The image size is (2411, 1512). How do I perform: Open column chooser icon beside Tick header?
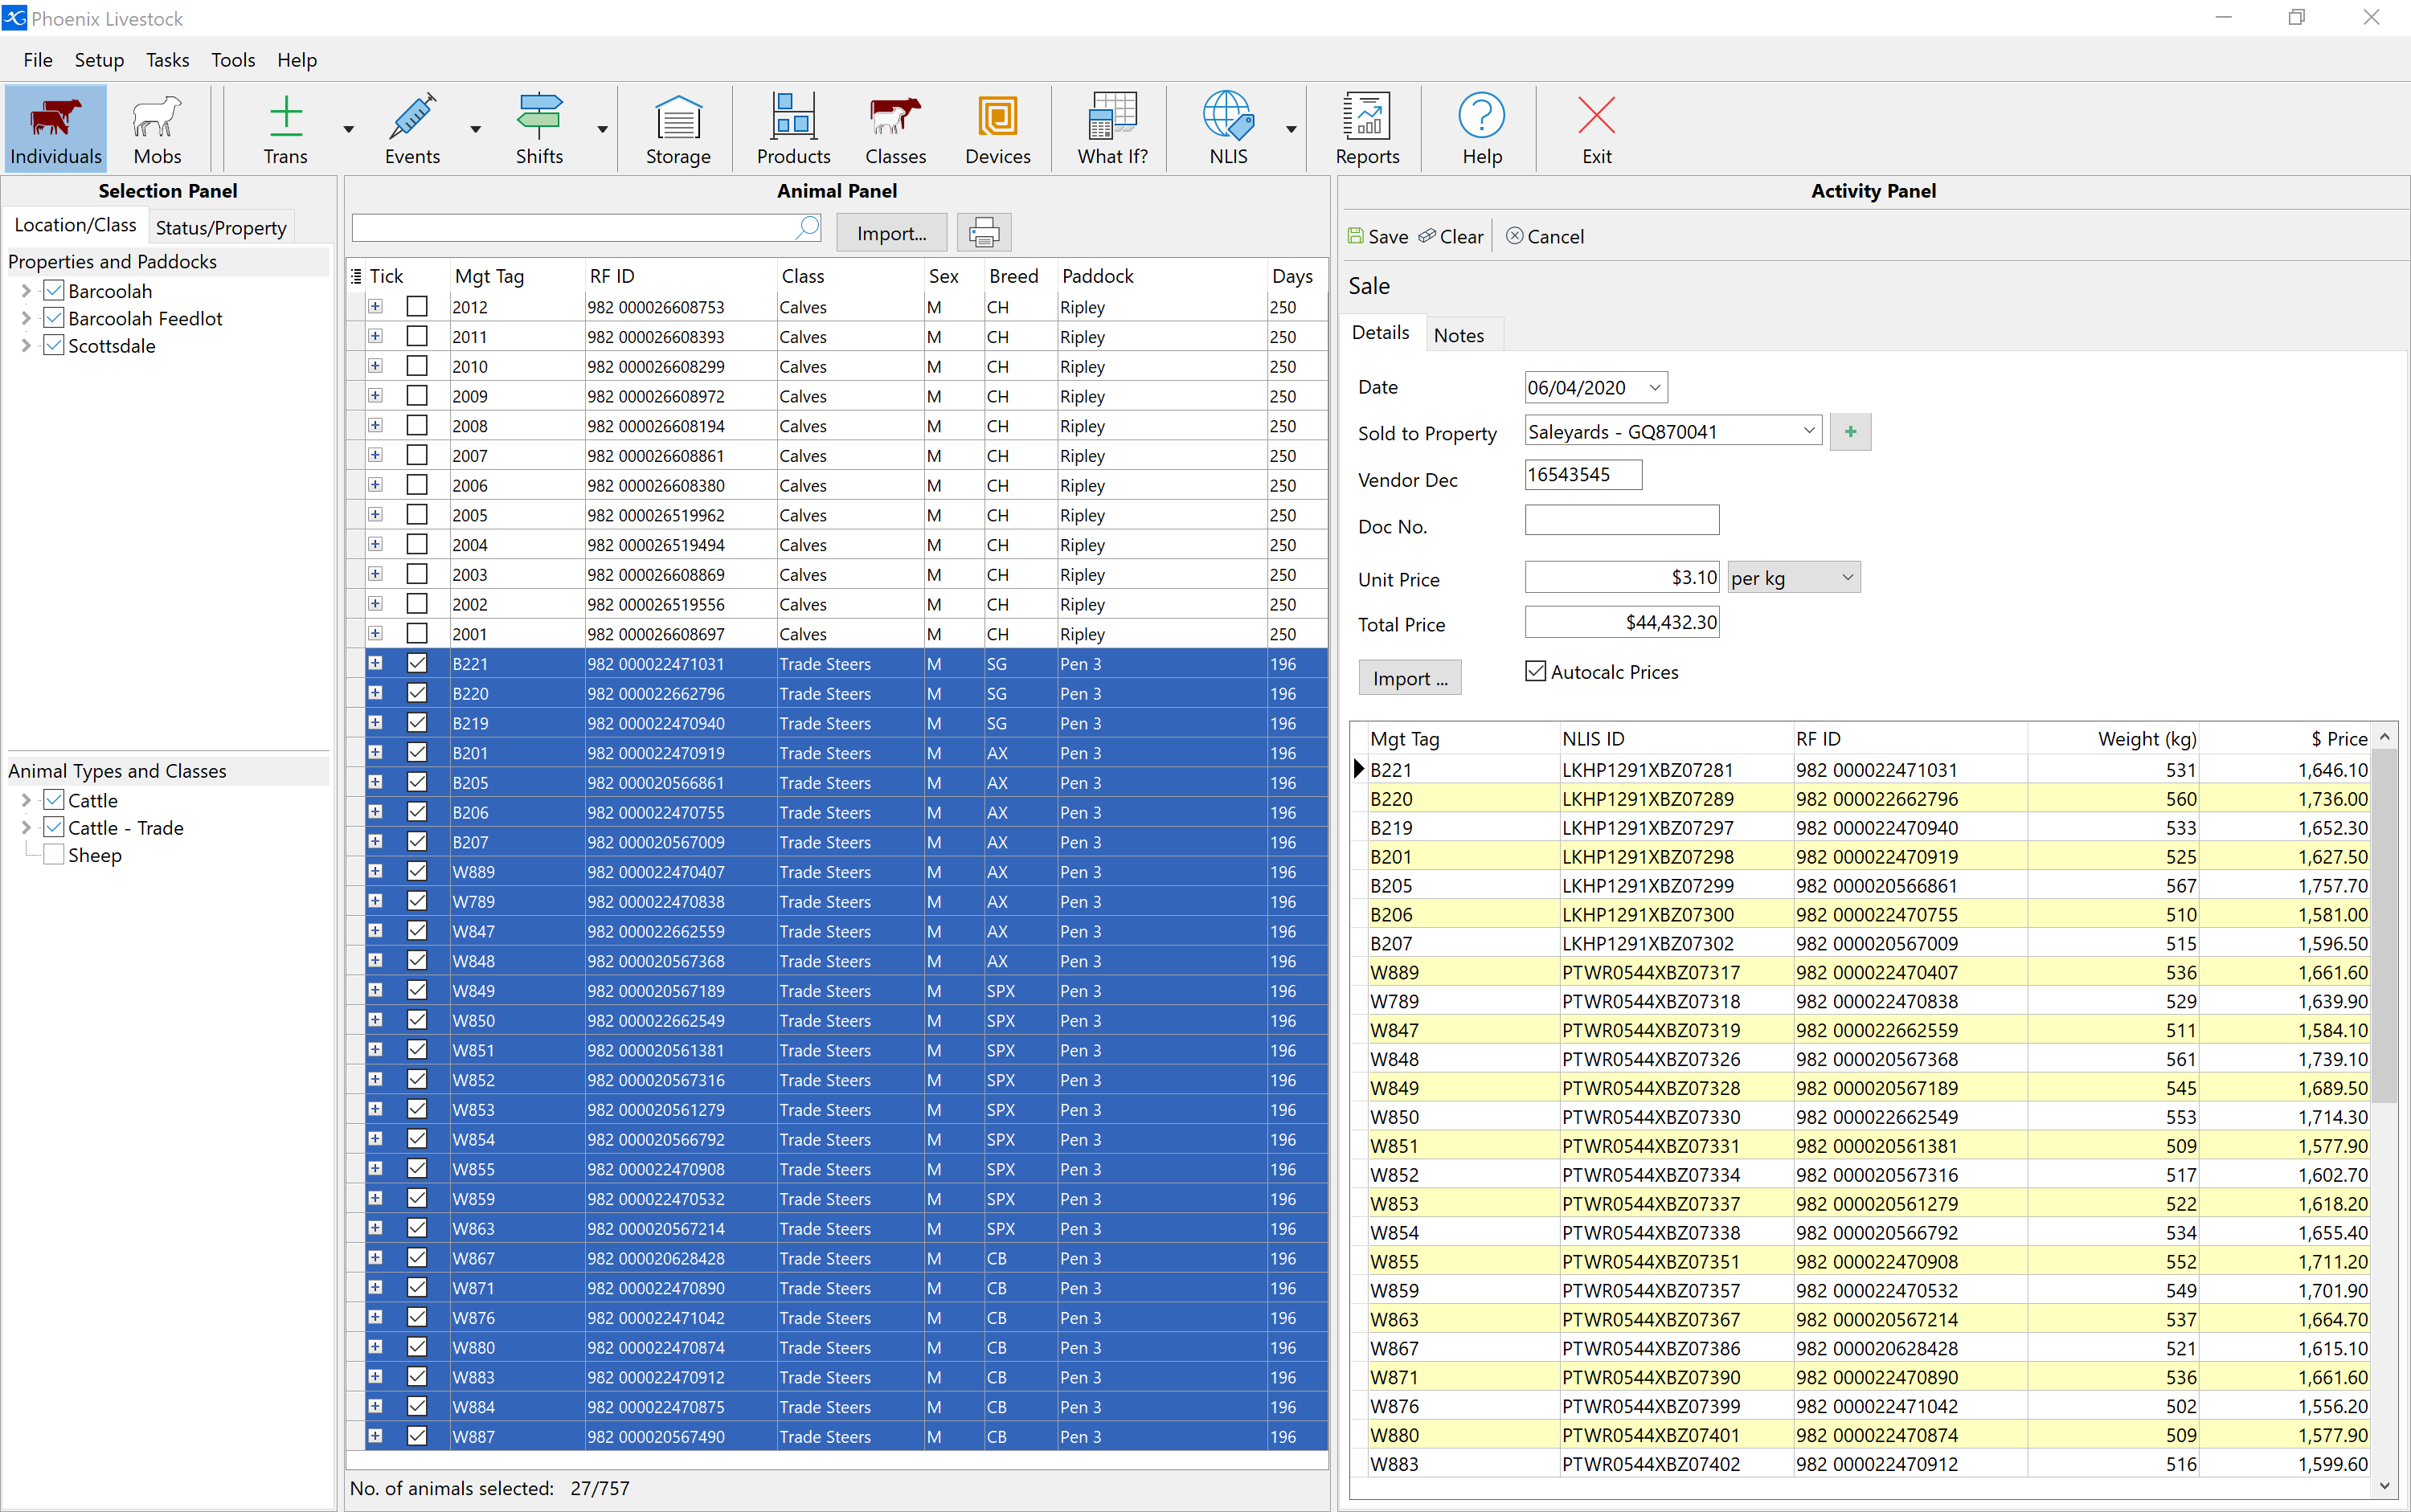pos(356,276)
